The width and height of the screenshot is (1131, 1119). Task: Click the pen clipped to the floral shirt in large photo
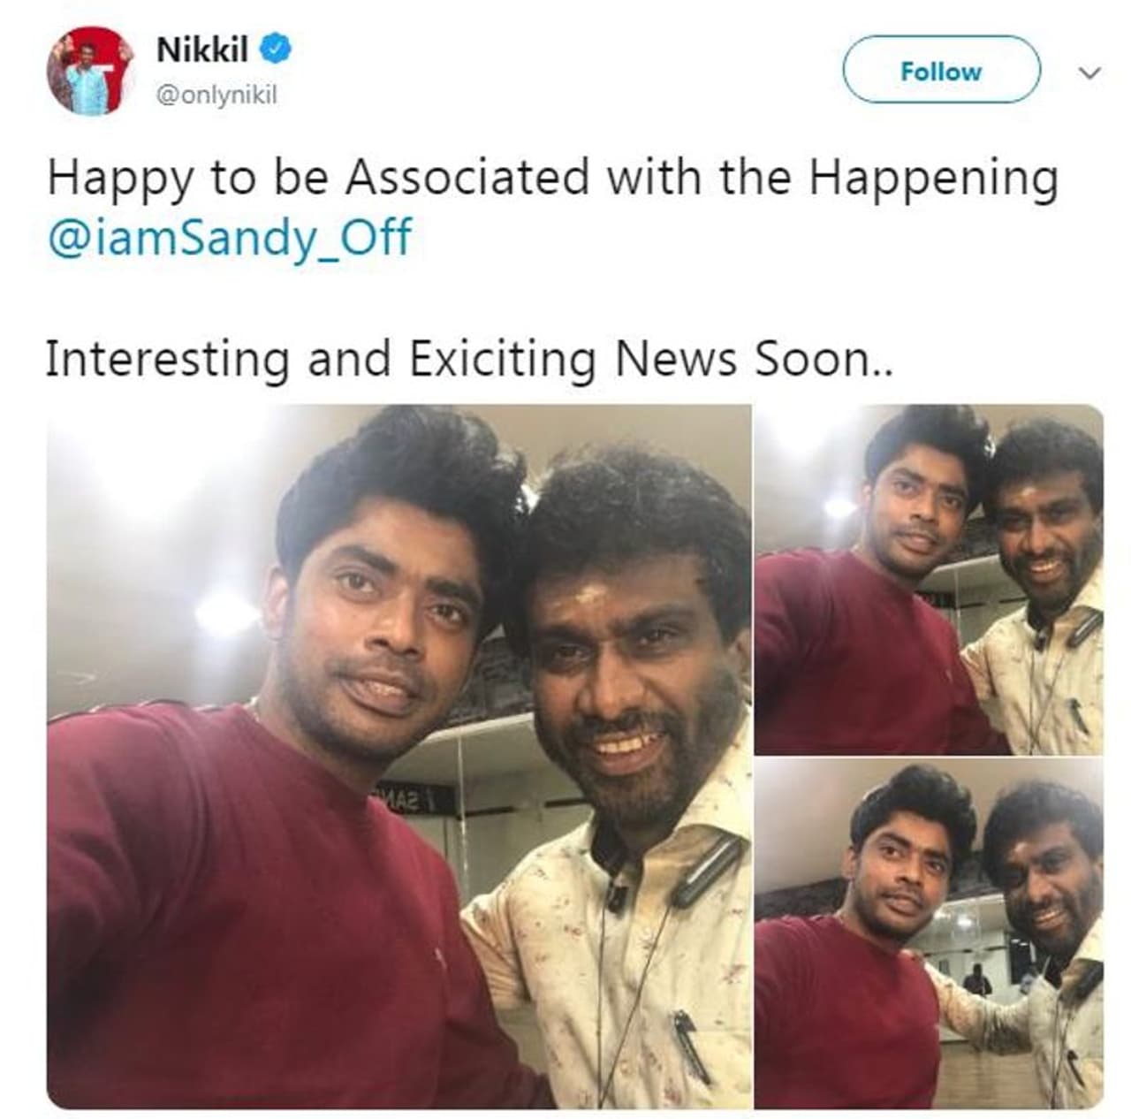[x=692, y=1047]
